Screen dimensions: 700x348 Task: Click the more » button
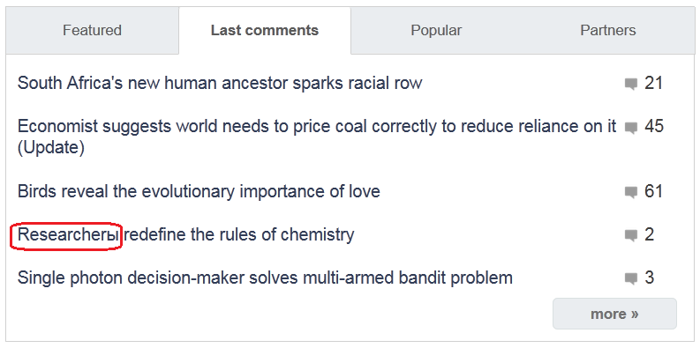[614, 314]
